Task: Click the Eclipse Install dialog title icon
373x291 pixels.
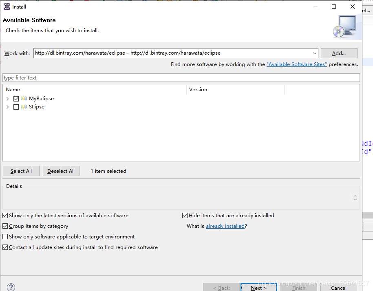Action: [x=7, y=7]
